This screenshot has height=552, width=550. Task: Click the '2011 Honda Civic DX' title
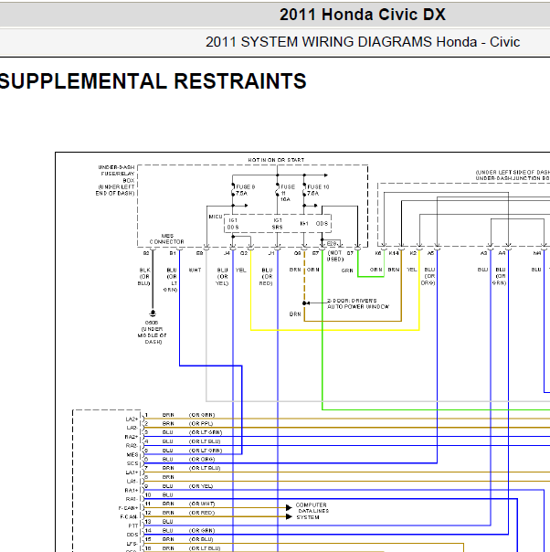coord(363,15)
